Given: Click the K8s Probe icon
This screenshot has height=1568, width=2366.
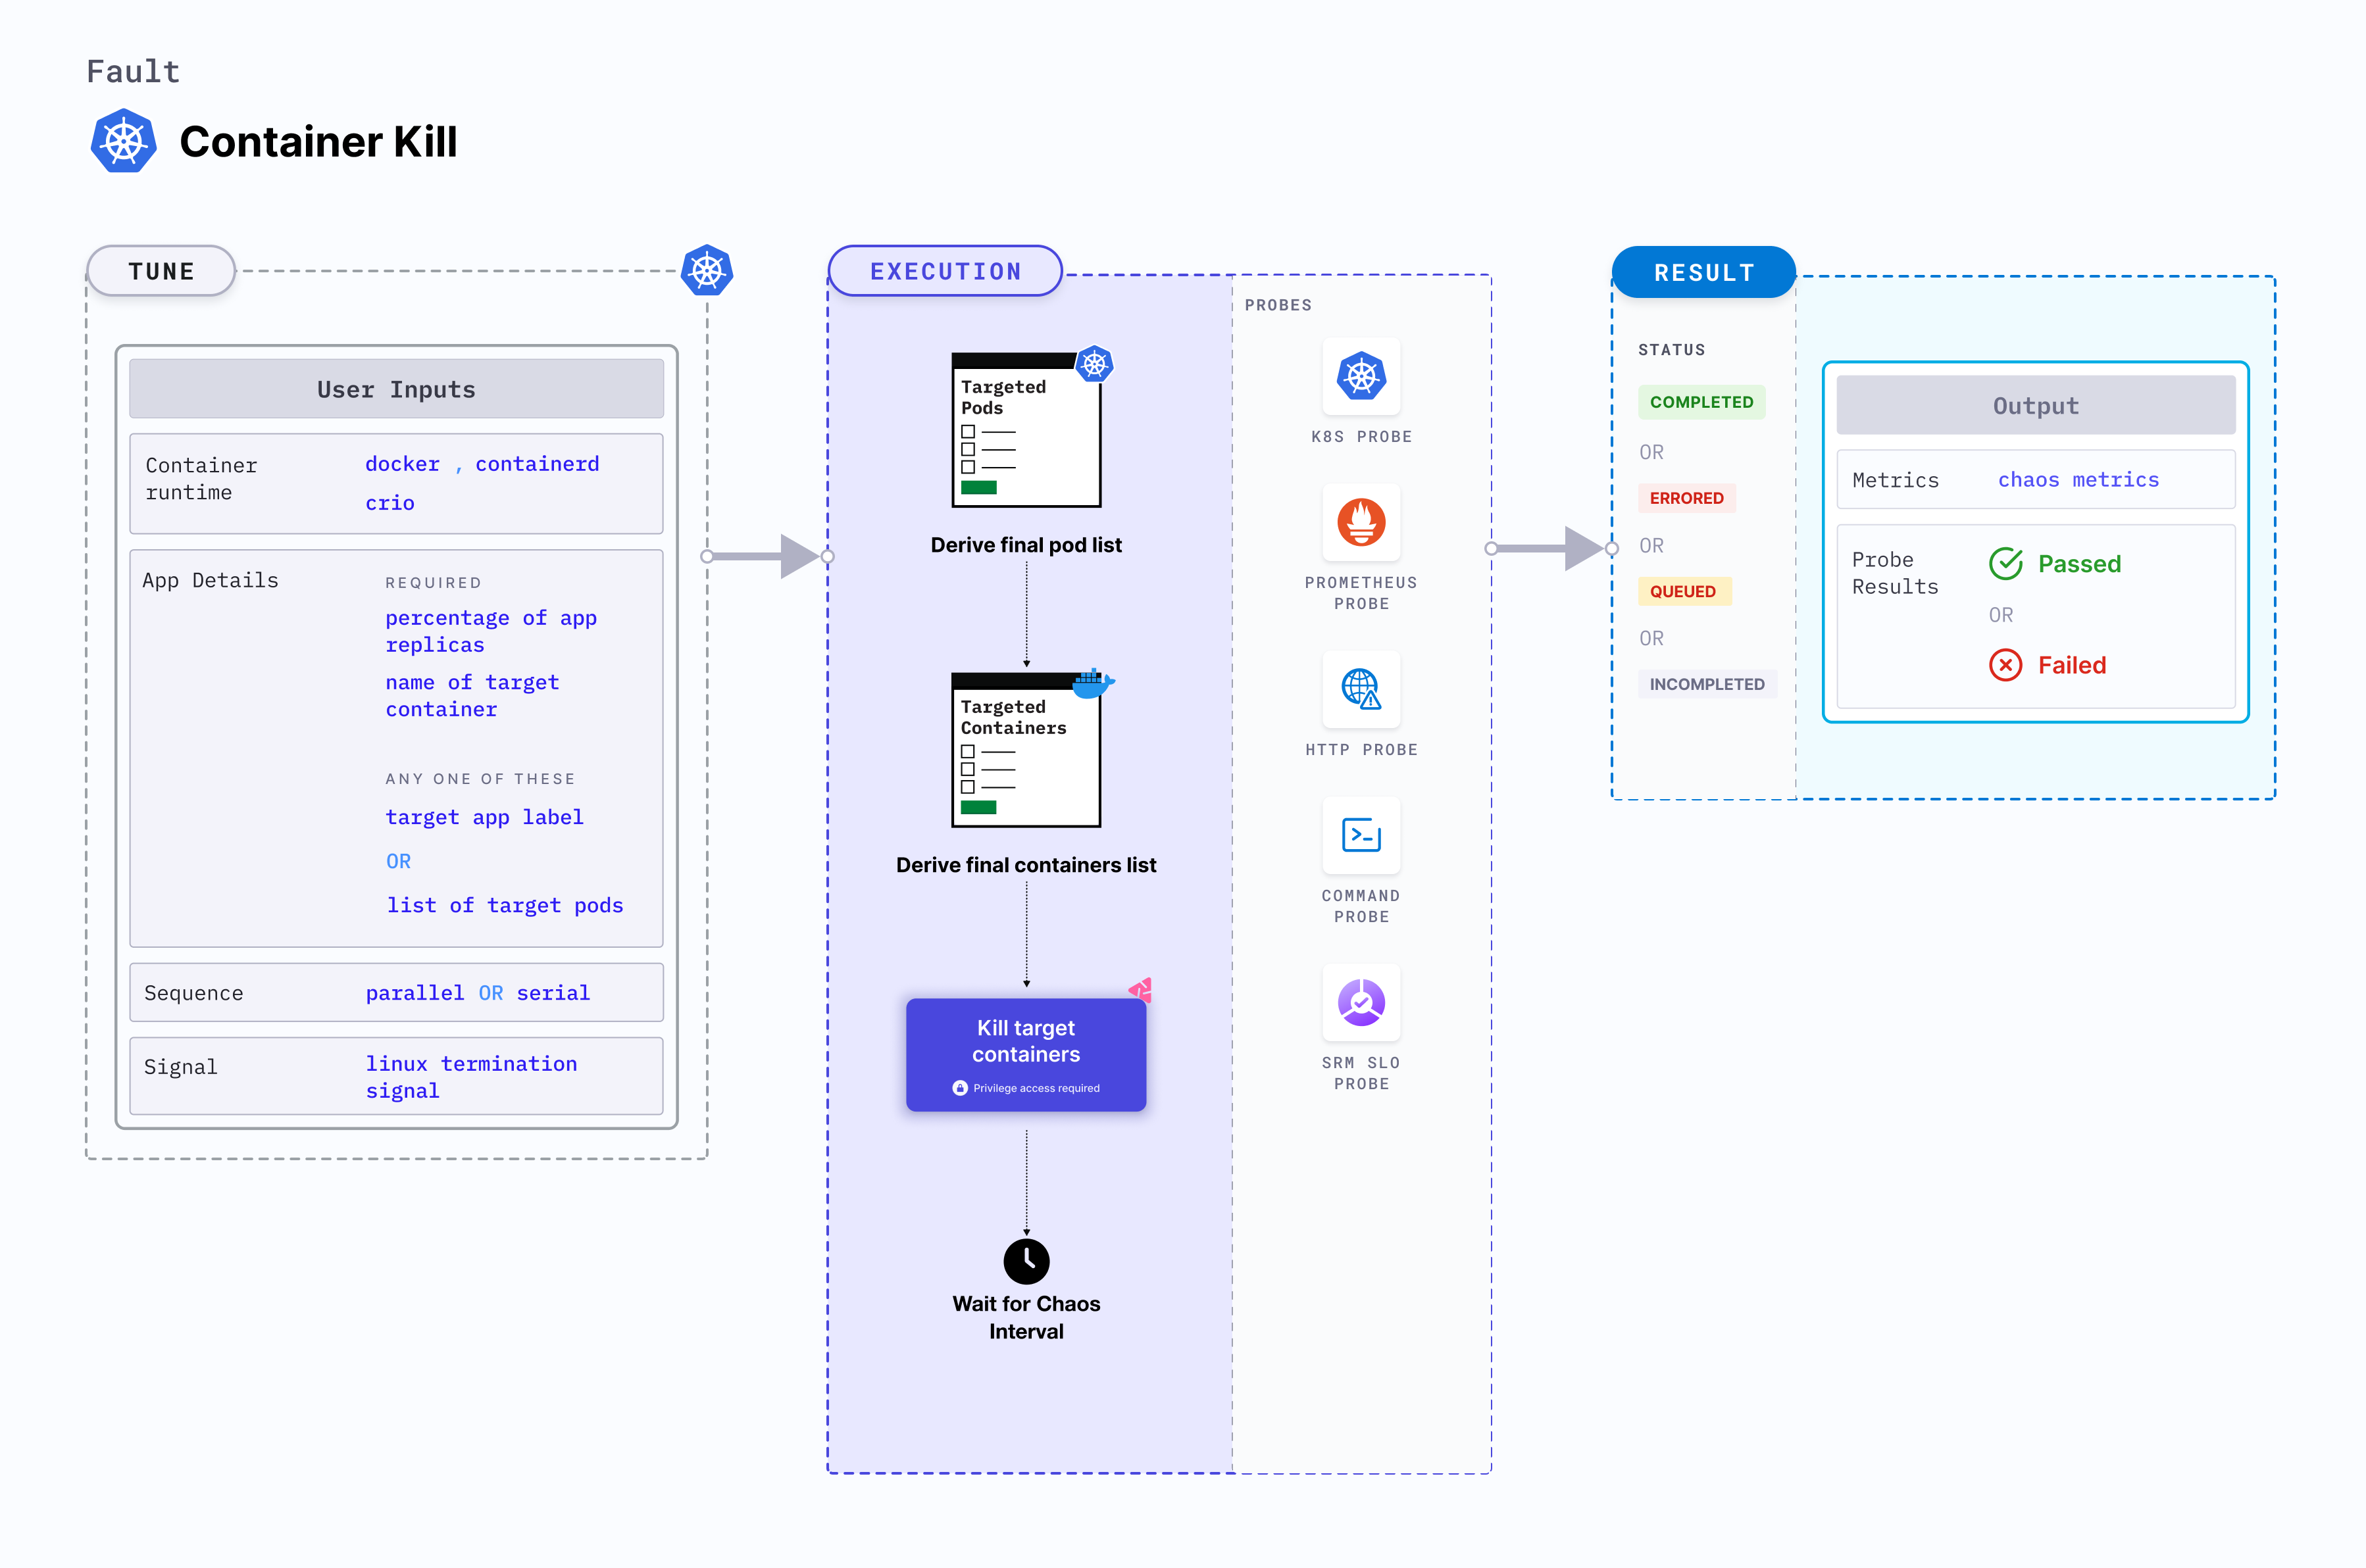Looking at the screenshot, I should [x=1361, y=377].
